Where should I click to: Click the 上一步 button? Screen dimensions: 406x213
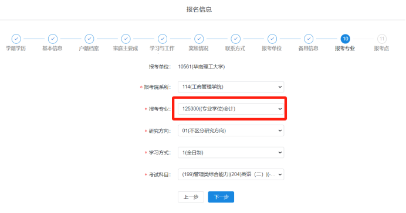click(191, 197)
